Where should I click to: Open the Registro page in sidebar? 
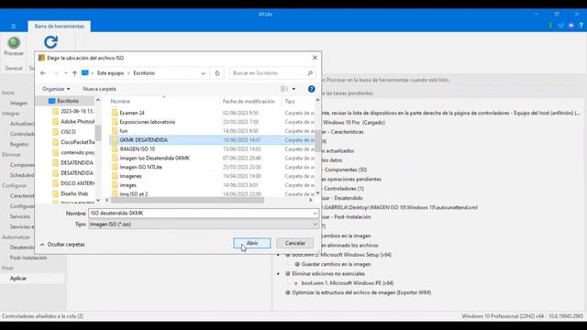pos(19,144)
